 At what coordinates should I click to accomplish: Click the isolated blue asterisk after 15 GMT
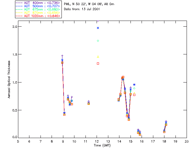click(134, 85)
